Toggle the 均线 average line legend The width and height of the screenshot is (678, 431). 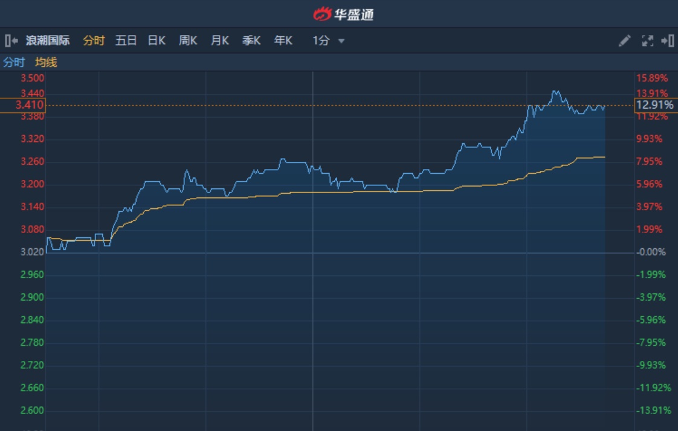[x=46, y=62]
